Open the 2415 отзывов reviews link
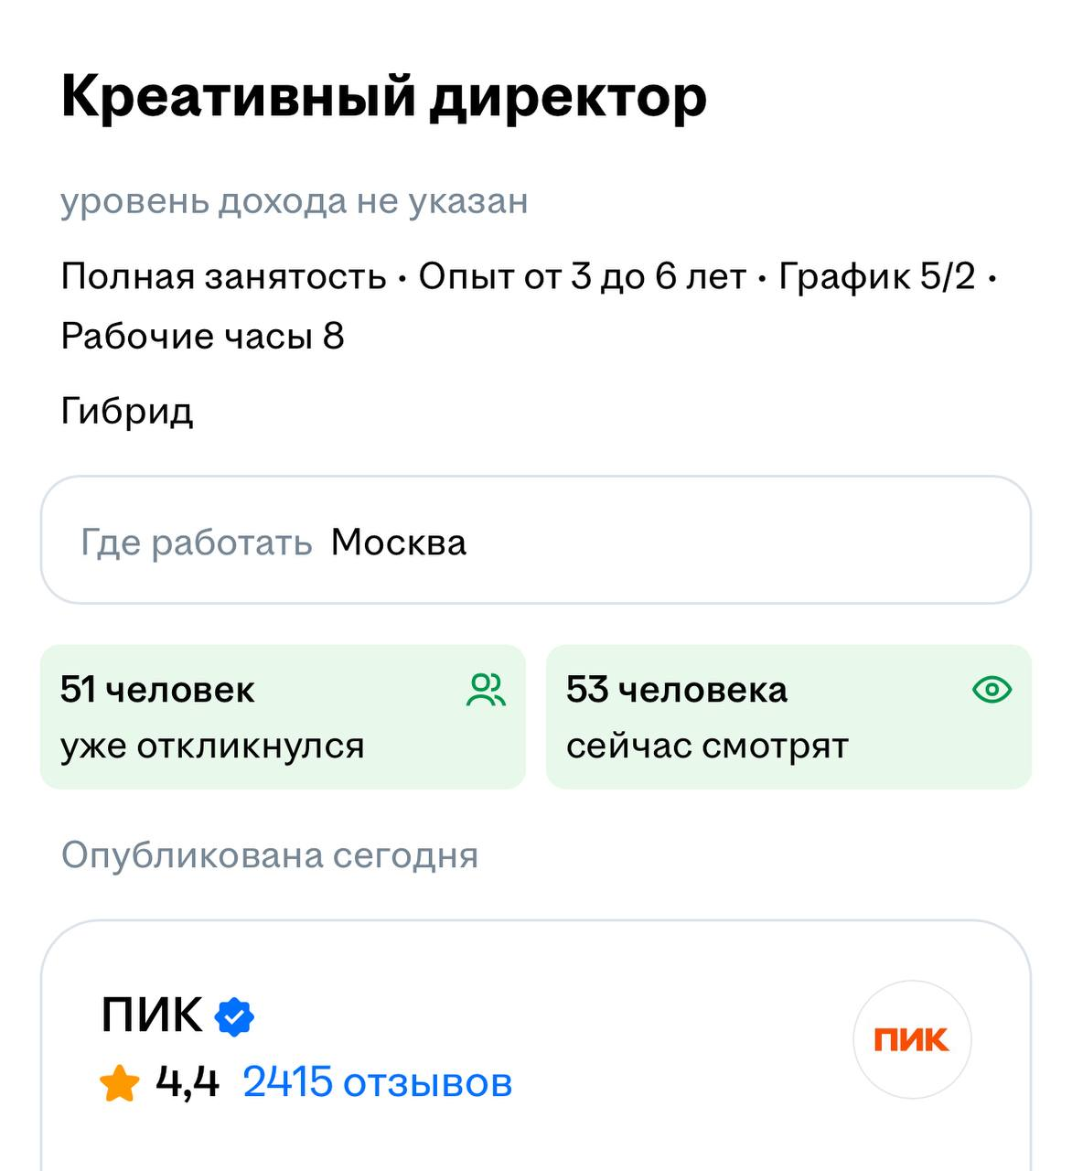 377,1082
